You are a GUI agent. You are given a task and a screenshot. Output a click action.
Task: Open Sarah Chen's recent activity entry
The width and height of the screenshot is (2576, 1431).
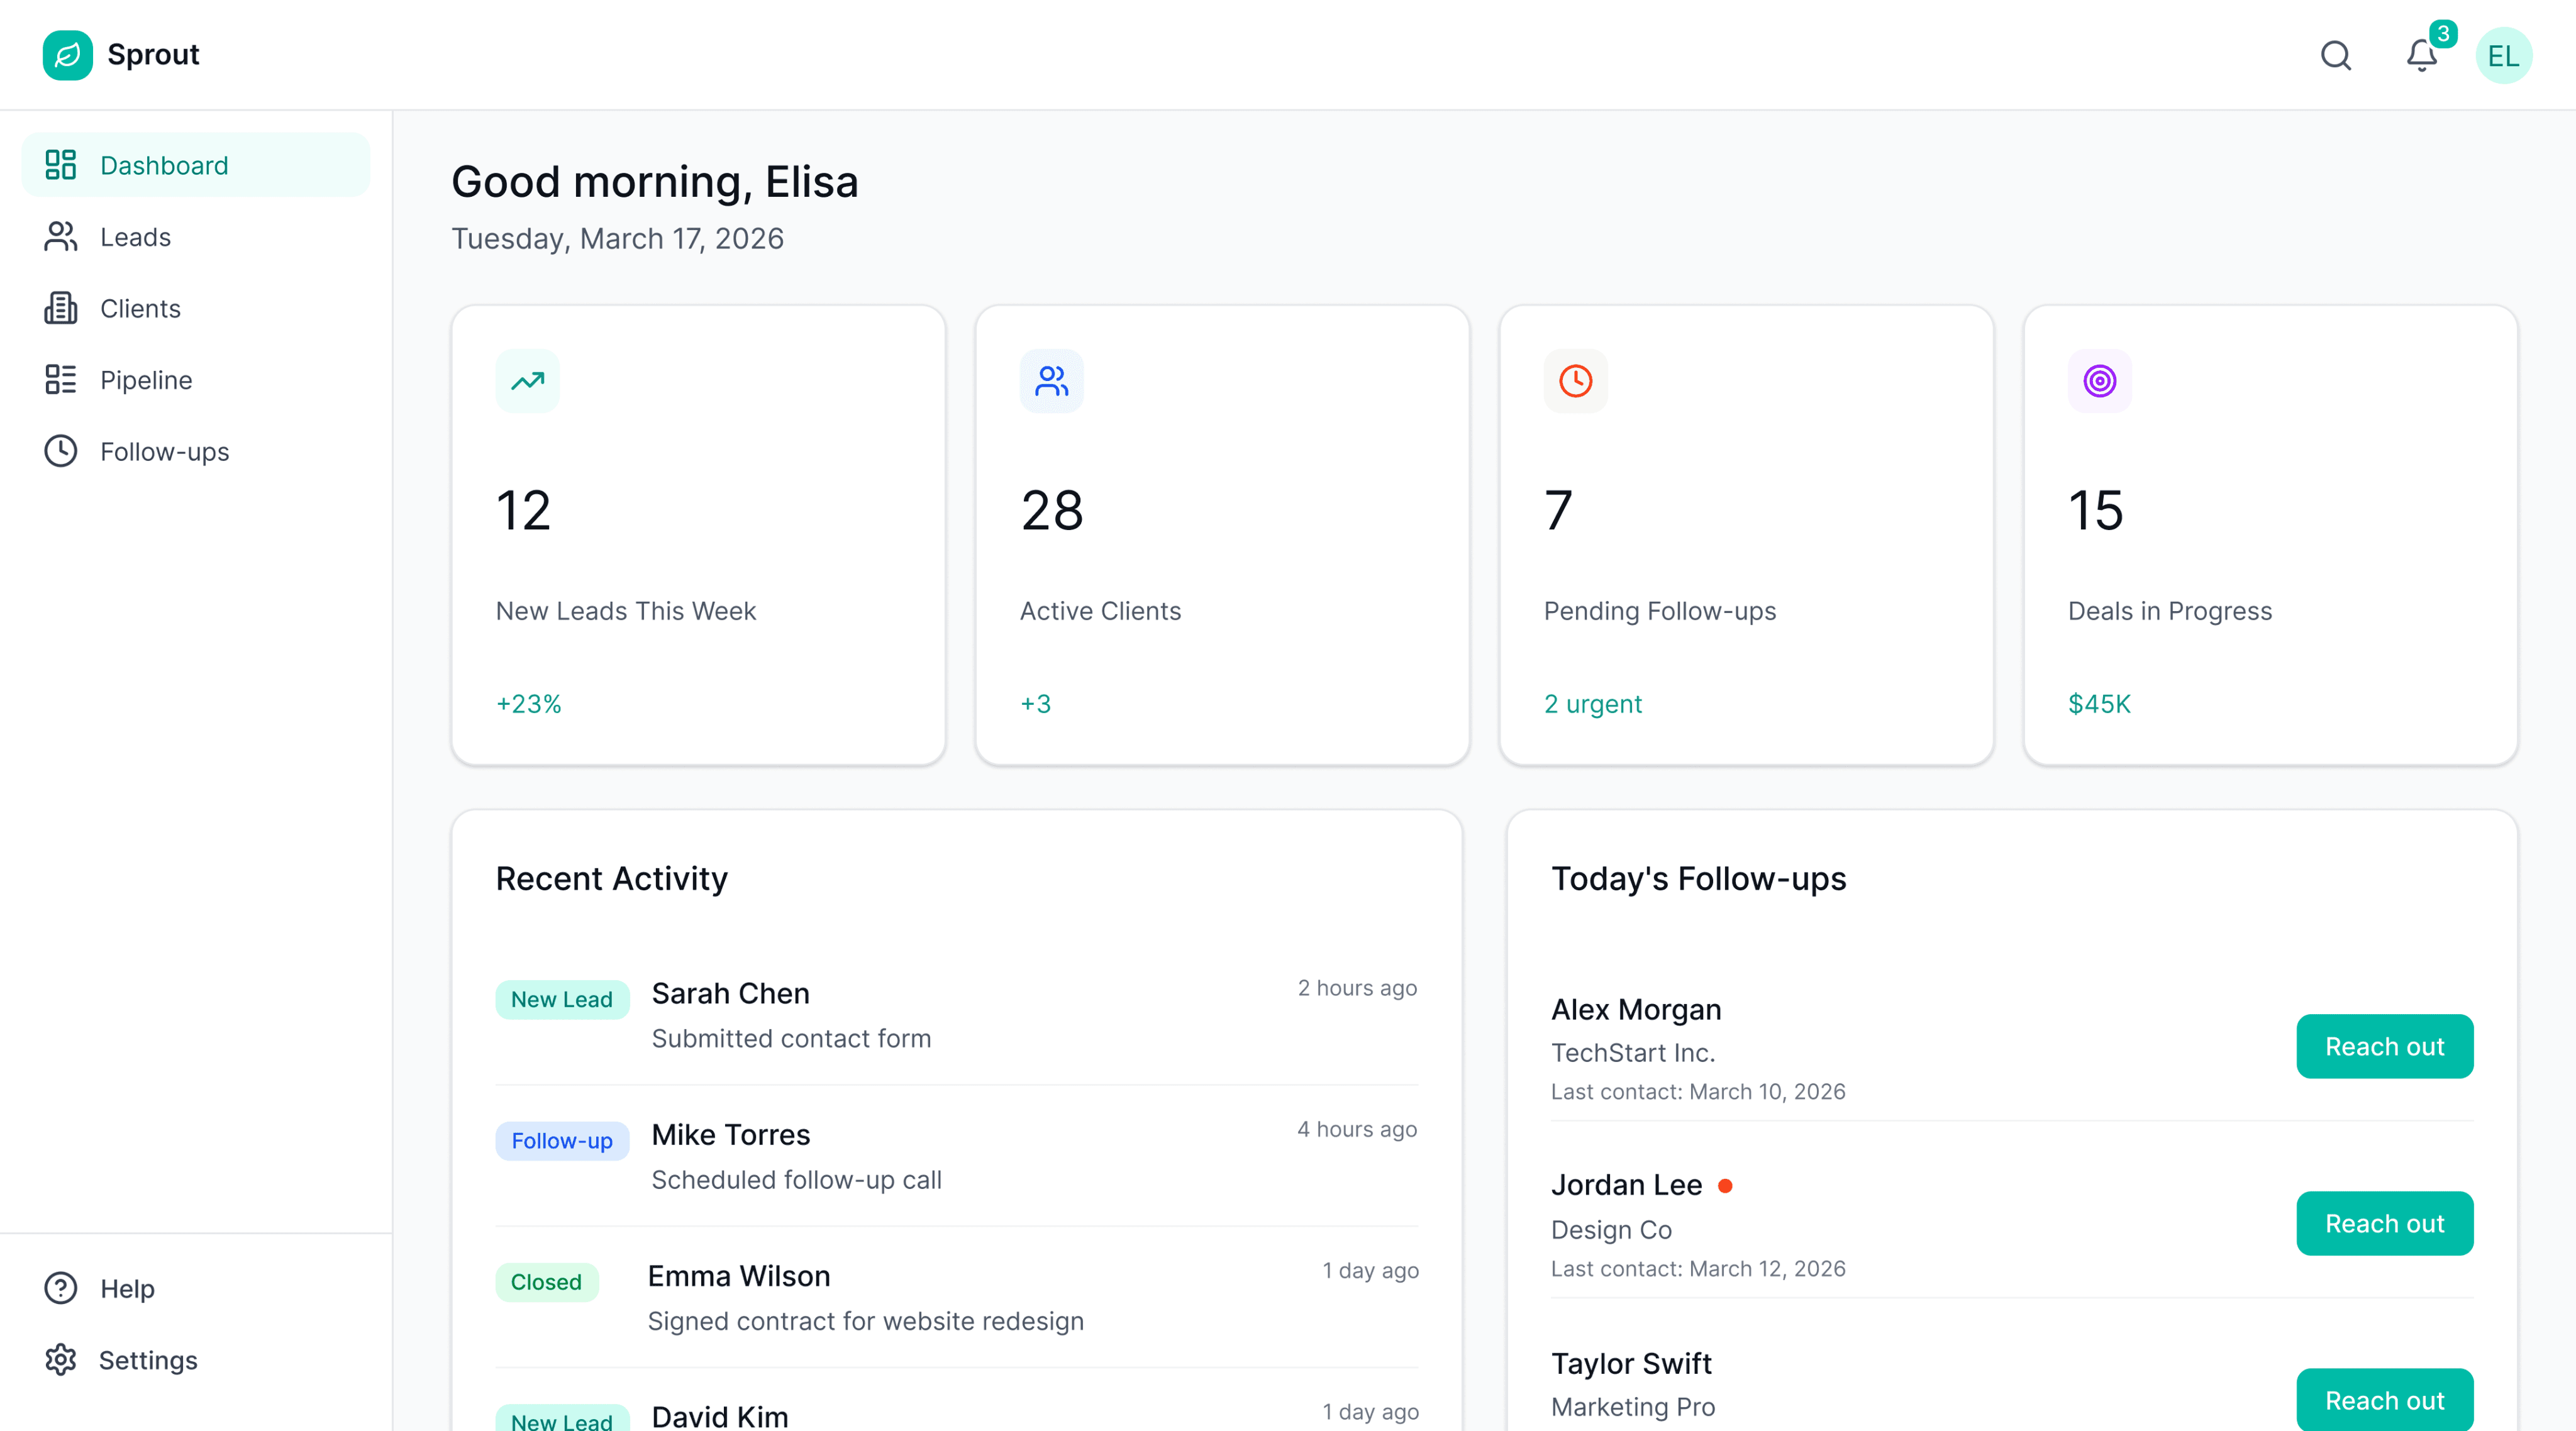[x=730, y=994]
